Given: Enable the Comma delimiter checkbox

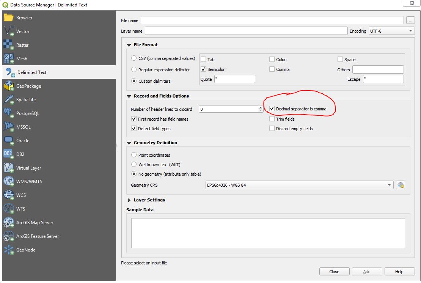Looking at the screenshot, I should 272,69.
